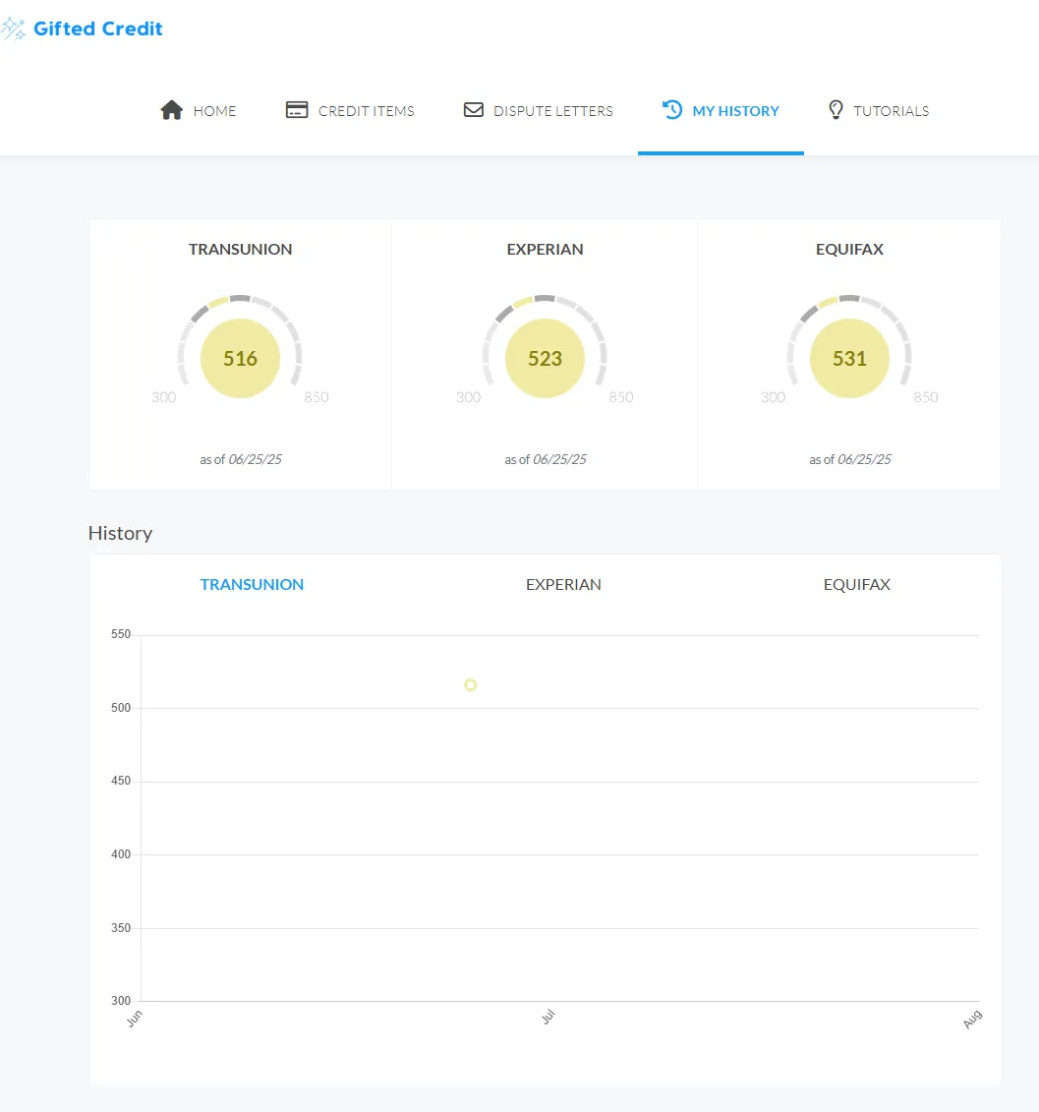Screen dimensions: 1039x1112
Task: Click the 550 y-axis label
Action: tap(121, 634)
